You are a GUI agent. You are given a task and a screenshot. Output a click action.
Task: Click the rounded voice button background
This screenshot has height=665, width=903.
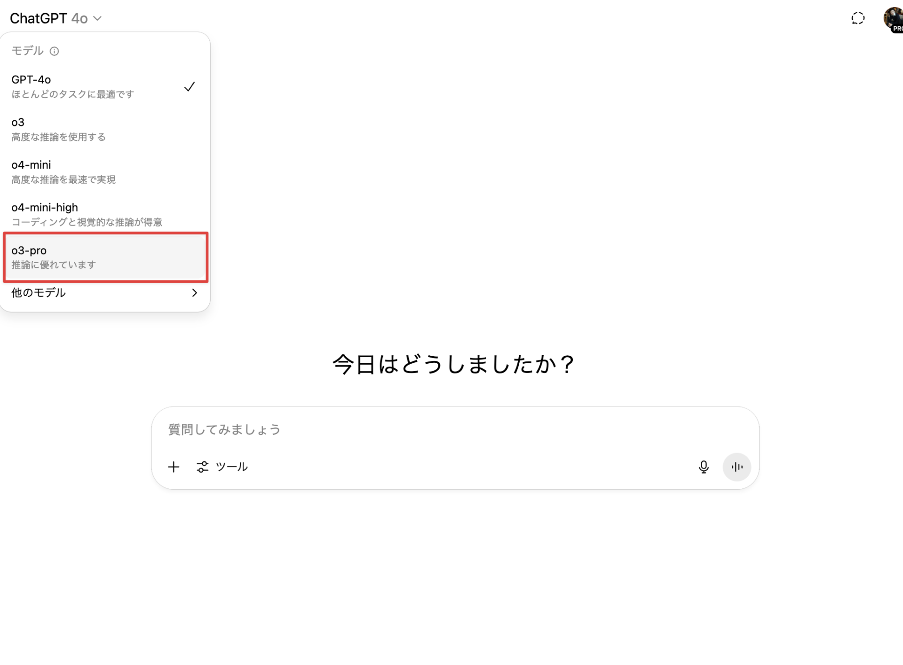point(737,467)
